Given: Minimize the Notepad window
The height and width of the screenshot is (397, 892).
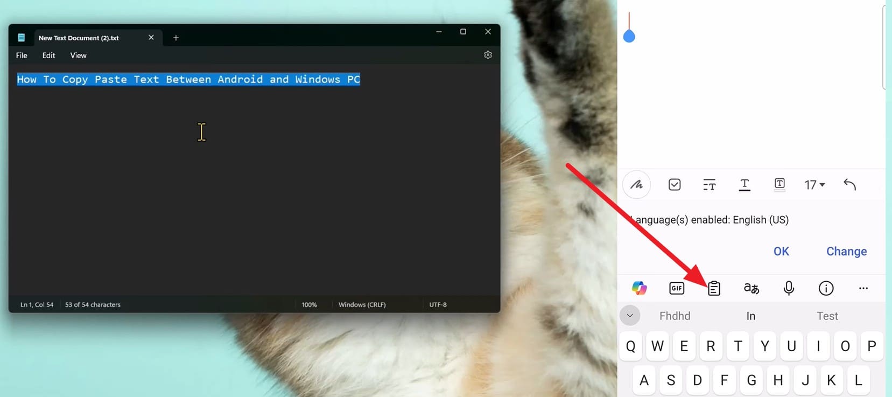Looking at the screenshot, I should pyautogui.click(x=439, y=32).
